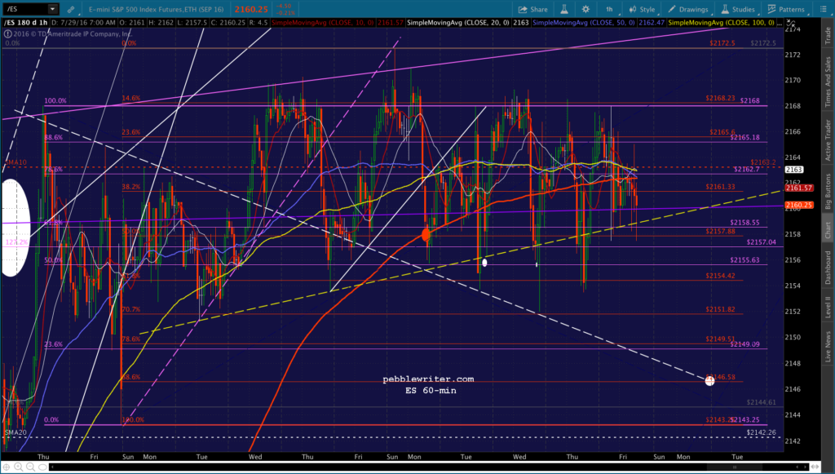Open the Patterns menu
The image size is (835, 474).
click(787, 9)
